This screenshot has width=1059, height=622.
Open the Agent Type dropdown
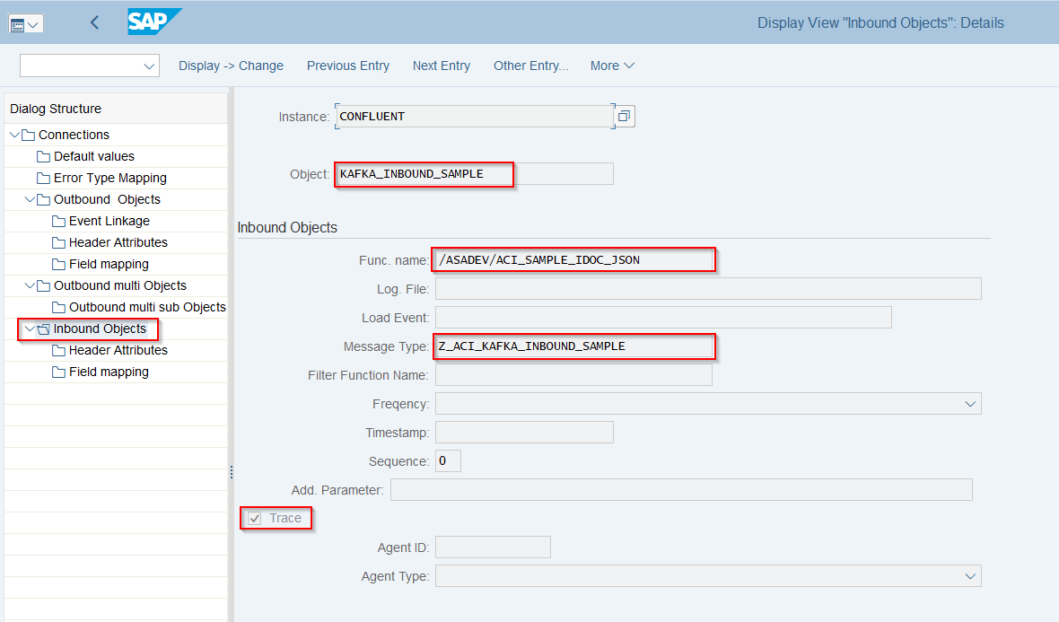click(970, 576)
